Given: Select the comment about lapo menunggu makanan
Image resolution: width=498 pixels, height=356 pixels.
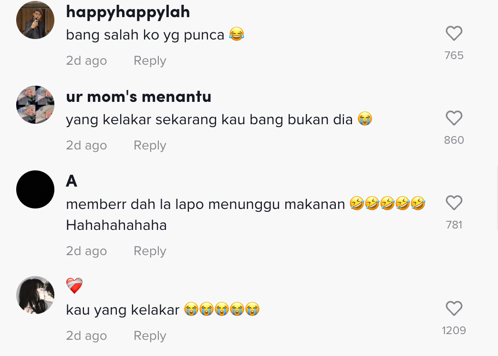Looking at the screenshot, I should click(x=246, y=214).
